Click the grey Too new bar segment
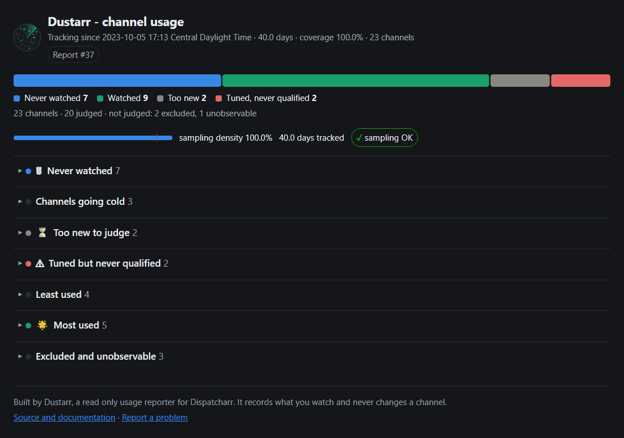The image size is (624, 438). (x=520, y=81)
